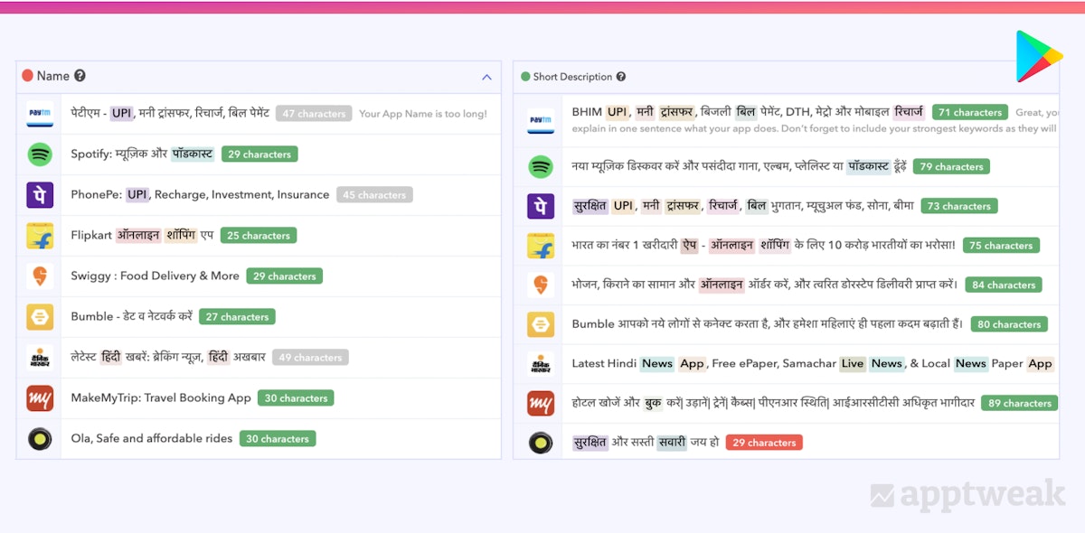Image resolution: width=1085 pixels, height=533 pixels.
Task: Click the highlighted UPI keyword in PhonePe name
Action: pyautogui.click(x=137, y=195)
